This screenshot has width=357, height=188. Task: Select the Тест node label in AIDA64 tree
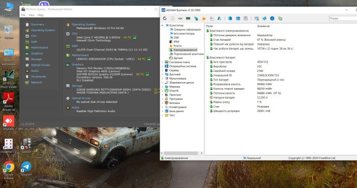[x=172, y=115]
